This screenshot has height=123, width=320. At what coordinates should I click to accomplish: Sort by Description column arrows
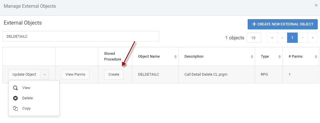[252, 57]
